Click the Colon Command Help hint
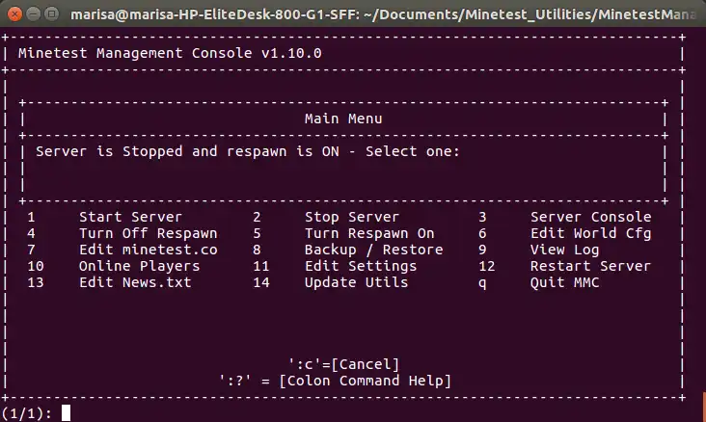 [335, 381]
